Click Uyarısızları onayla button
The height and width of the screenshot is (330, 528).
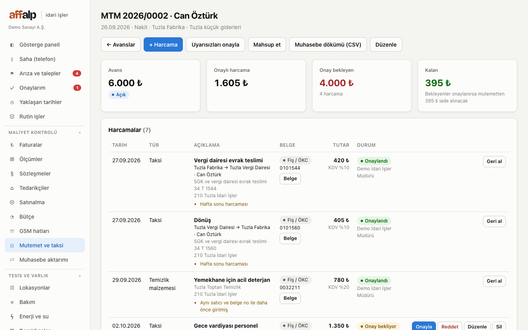click(x=215, y=45)
